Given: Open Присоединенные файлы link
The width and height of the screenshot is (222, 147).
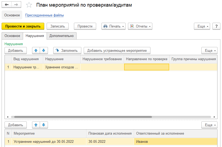Looking at the screenshot, I should tap(45, 15).
